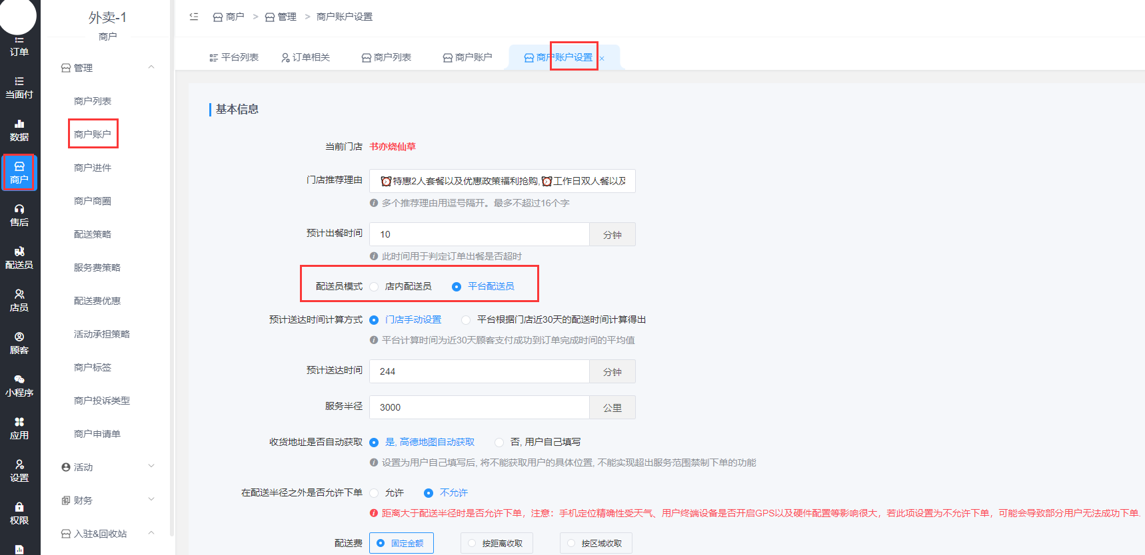Image resolution: width=1145 pixels, height=555 pixels.
Task: Open 商户列表 in the side menu
Action: coord(93,101)
